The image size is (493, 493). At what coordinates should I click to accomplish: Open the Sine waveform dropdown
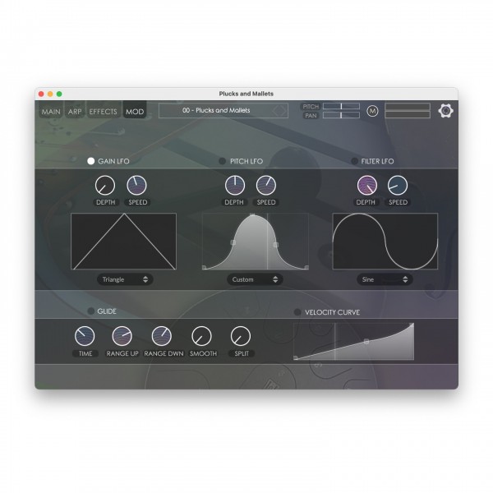tap(385, 279)
